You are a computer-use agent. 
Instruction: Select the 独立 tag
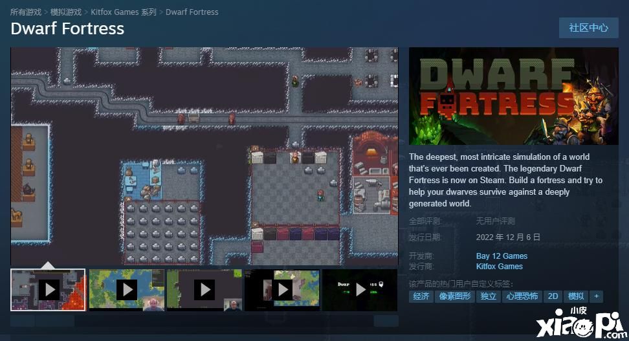(488, 296)
